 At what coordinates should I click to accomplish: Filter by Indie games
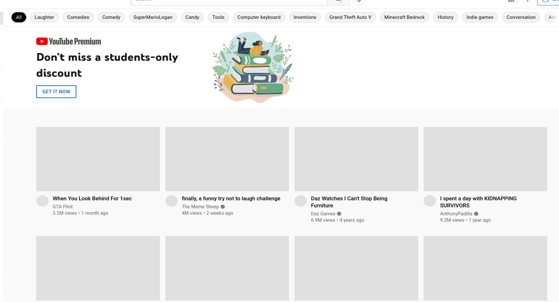click(x=480, y=17)
